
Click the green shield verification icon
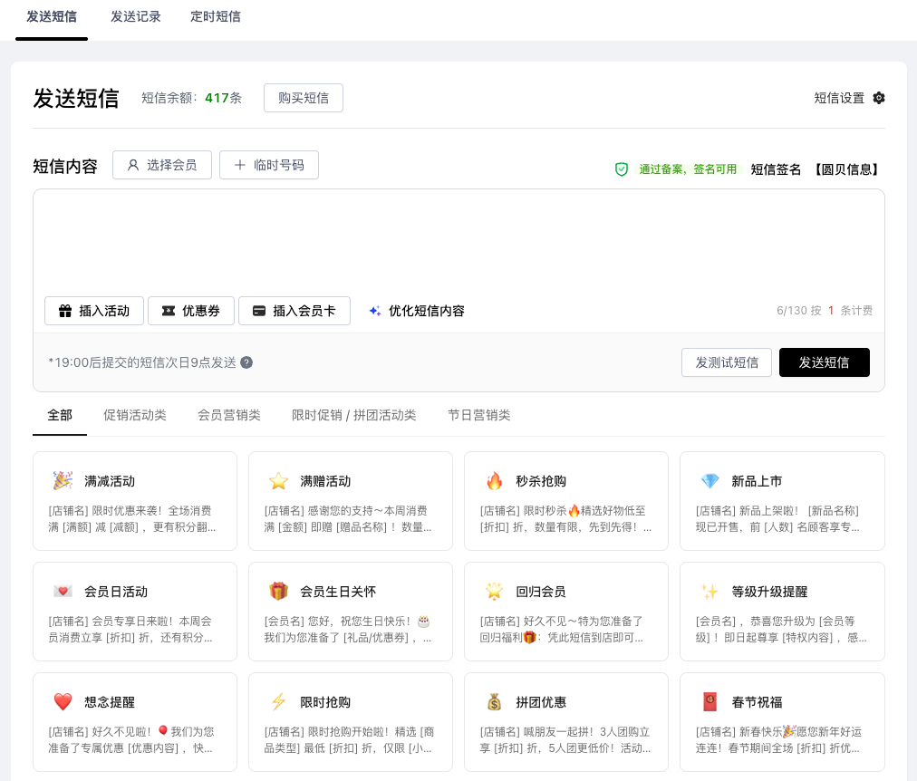pos(622,169)
